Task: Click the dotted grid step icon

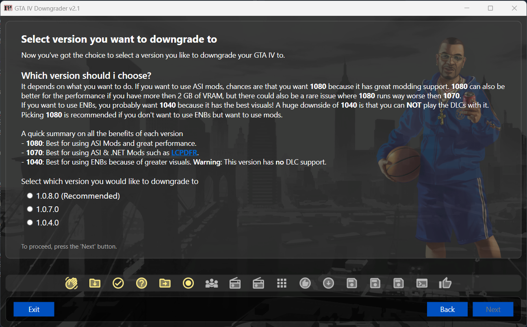Action: click(282, 283)
